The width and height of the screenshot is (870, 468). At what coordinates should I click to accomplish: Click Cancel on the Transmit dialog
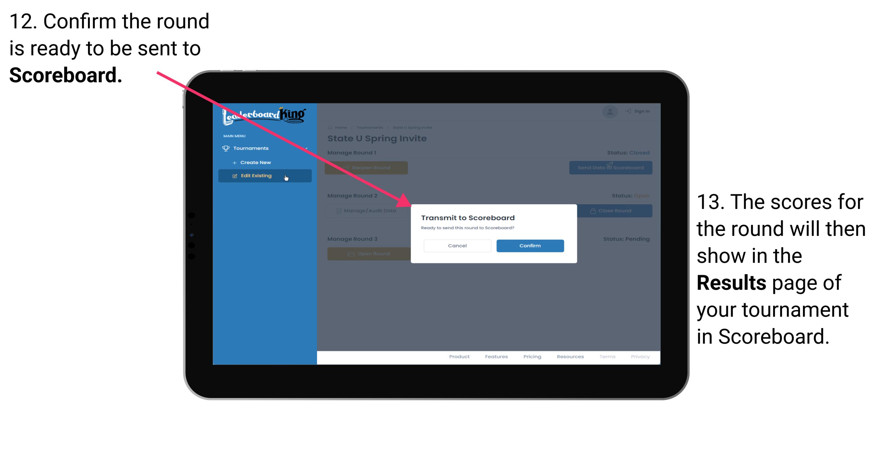457,246
